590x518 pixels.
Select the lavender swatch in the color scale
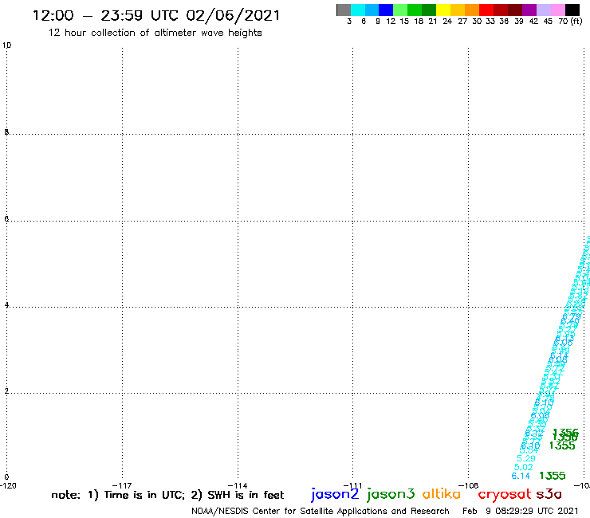tap(544, 10)
